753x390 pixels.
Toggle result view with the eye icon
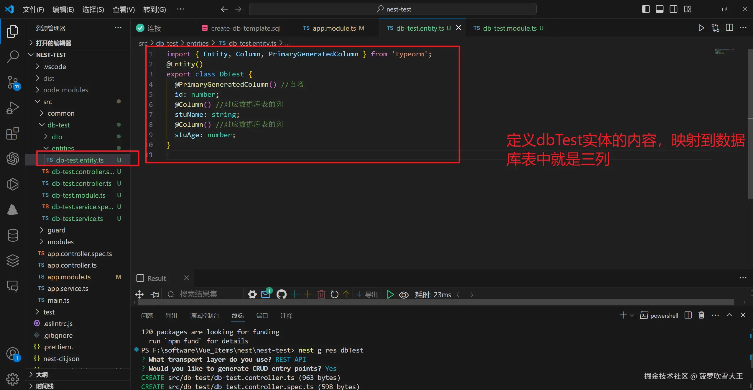pos(404,295)
